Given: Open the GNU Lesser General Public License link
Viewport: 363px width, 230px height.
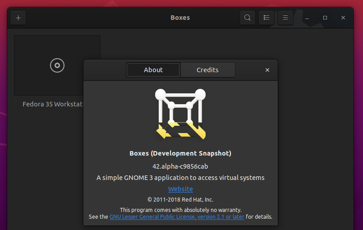Looking at the screenshot, I should (x=177, y=217).
